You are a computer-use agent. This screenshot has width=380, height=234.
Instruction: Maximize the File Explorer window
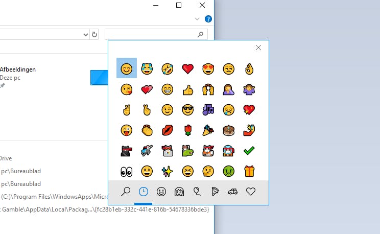click(x=179, y=5)
